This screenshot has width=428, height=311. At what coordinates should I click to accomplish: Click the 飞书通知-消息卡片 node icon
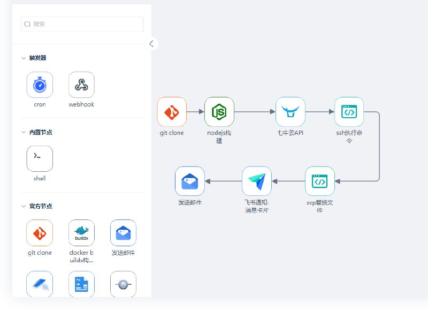pos(257,181)
